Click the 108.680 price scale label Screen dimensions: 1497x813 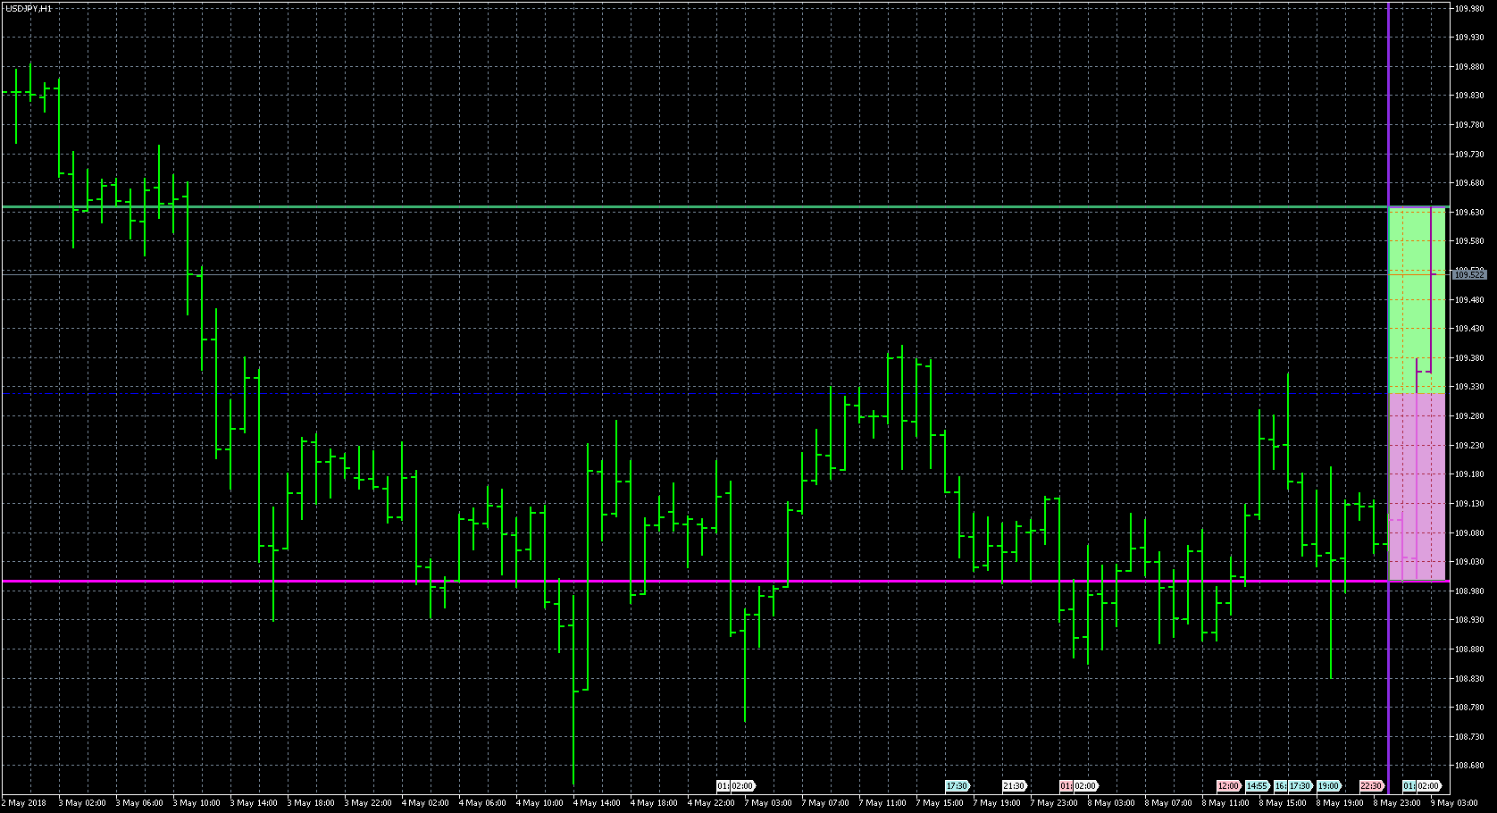pyautogui.click(x=1469, y=766)
